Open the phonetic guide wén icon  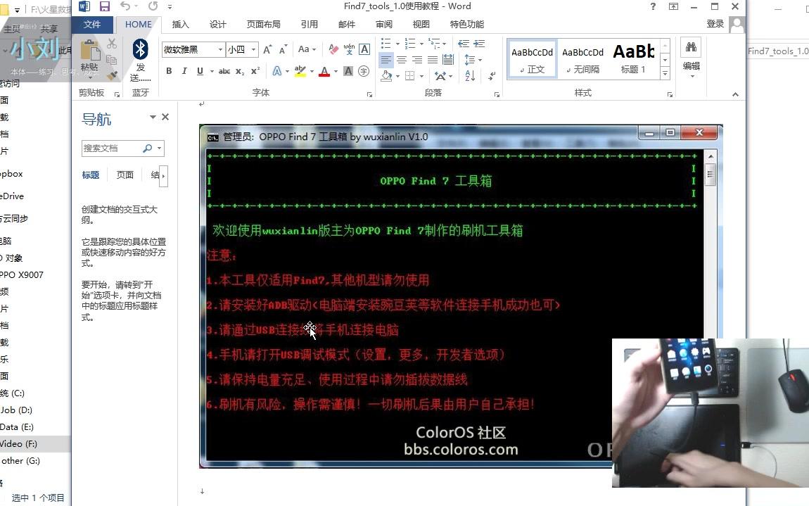click(x=349, y=49)
